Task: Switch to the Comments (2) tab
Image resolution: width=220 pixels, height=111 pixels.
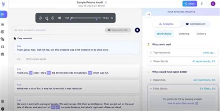Action: [196, 24]
